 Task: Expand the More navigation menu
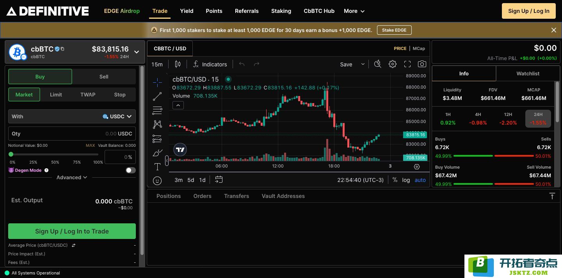click(354, 11)
